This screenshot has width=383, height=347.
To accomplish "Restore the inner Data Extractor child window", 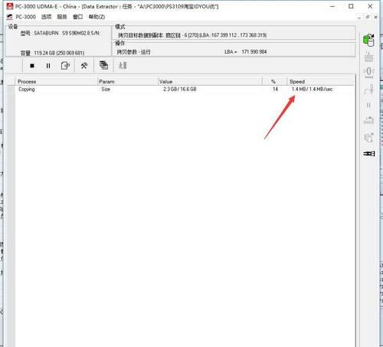I will (x=368, y=17).
